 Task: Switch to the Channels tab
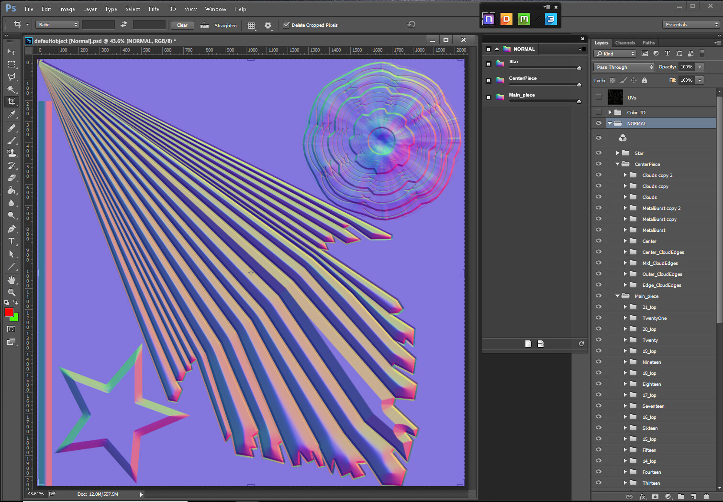(x=625, y=43)
